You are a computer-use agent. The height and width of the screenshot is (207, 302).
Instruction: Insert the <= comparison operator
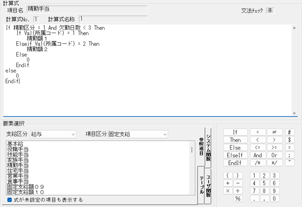(258, 147)
